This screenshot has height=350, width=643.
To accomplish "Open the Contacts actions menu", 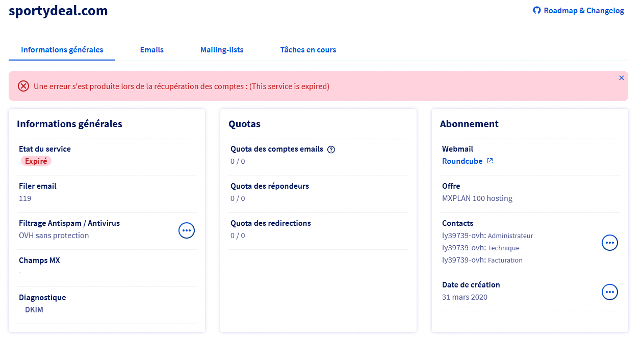I will [610, 243].
